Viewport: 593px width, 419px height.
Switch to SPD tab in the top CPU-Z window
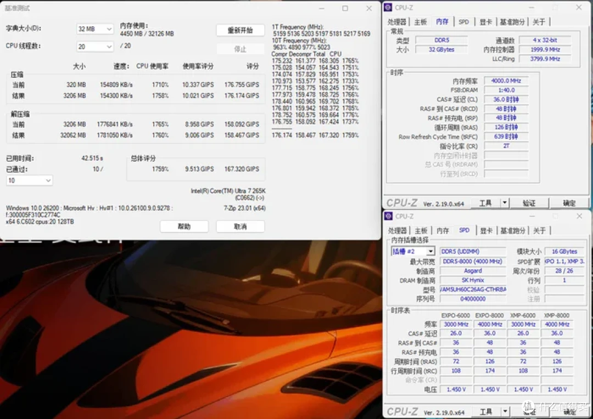463,22
